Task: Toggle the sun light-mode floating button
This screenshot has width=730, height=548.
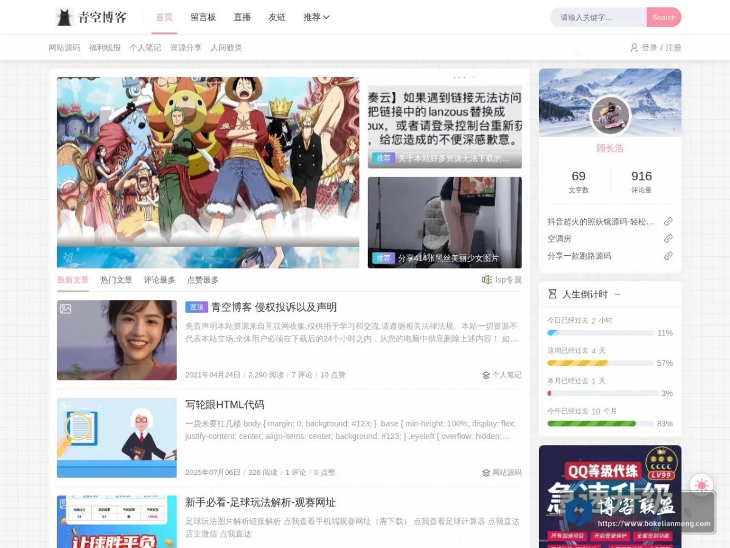Action: (x=701, y=485)
